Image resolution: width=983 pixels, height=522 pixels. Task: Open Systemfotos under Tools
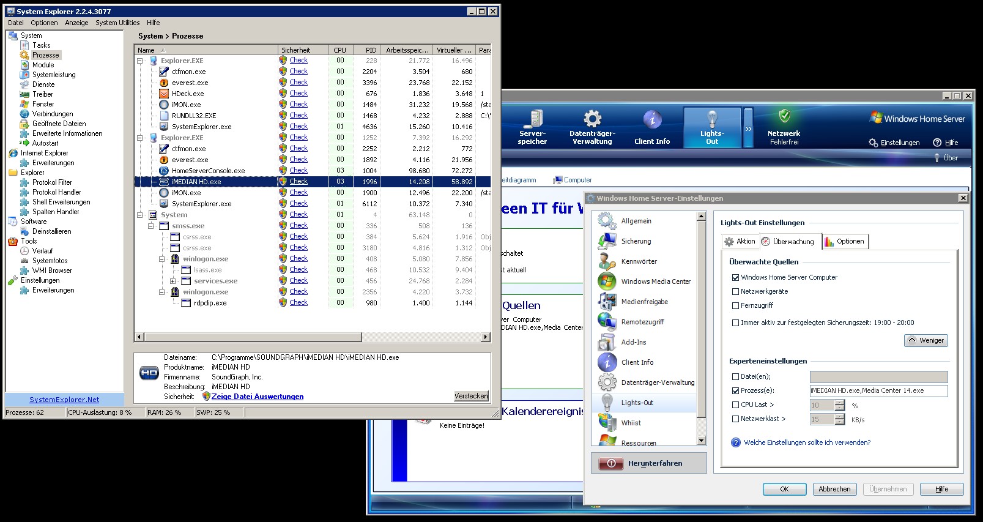click(x=50, y=261)
